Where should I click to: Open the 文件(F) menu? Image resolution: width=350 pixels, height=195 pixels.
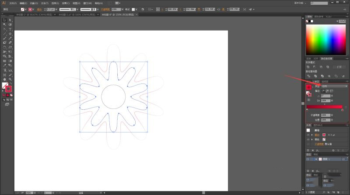click(x=13, y=3)
